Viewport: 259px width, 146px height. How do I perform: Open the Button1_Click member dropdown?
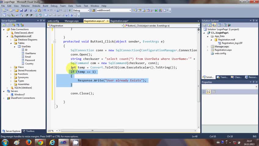pyautogui.click(x=199, y=26)
